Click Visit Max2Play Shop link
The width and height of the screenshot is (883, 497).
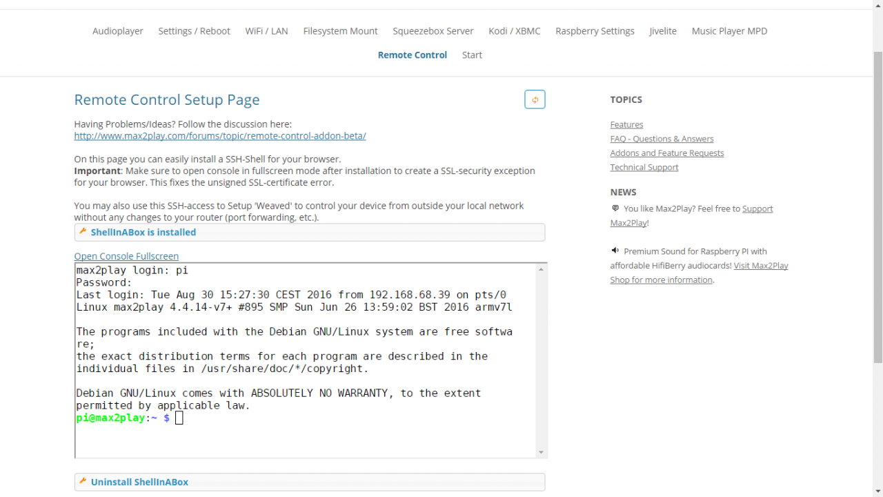pyautogui.click(x=700, y=272)
